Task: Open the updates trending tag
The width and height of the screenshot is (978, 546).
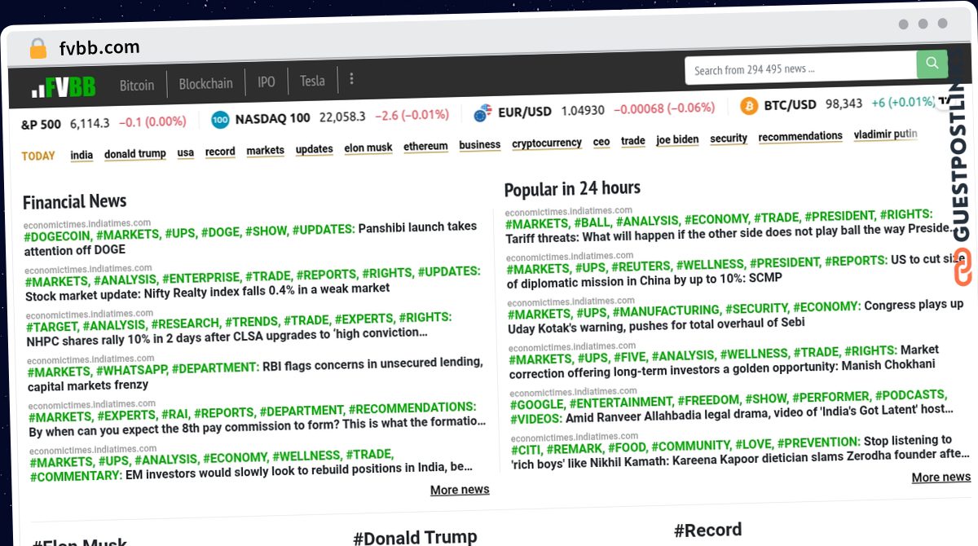Action: (315, 149)
